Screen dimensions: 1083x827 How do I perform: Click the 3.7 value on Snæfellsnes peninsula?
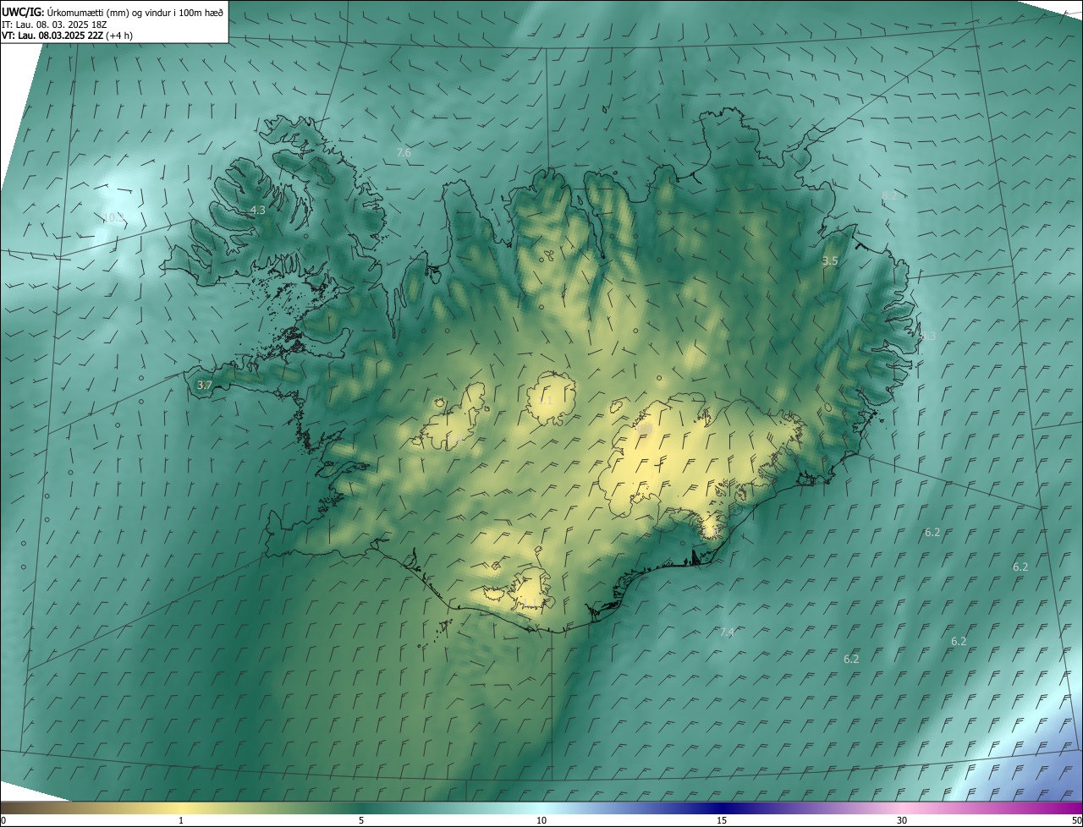pos(204,385)
